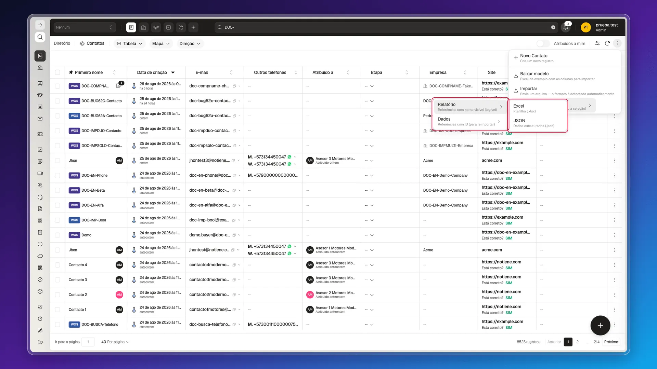
Task: Open the Direção filter dropdown
Action: click(190, 43)
